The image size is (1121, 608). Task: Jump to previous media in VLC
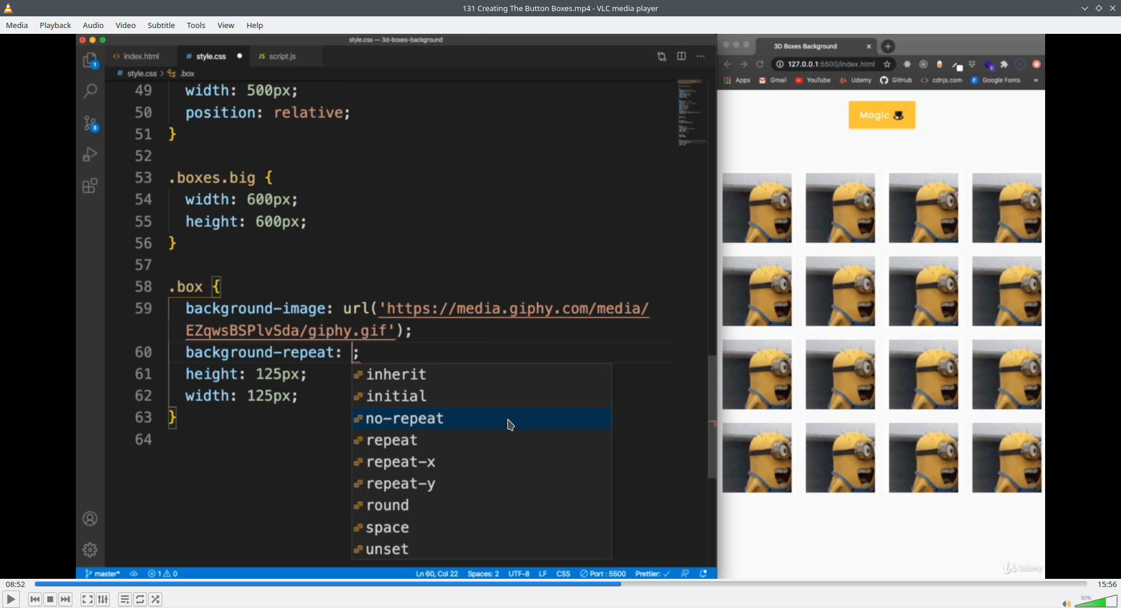[35, 599]
